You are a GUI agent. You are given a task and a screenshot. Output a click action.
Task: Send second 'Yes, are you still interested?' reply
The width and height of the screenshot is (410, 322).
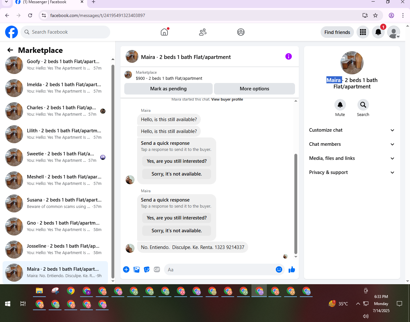tap(177, 218)
